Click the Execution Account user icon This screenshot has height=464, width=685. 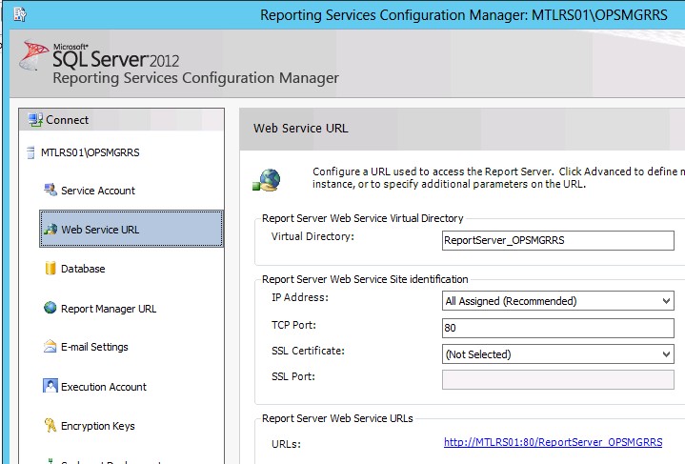[x=50, y=386]
